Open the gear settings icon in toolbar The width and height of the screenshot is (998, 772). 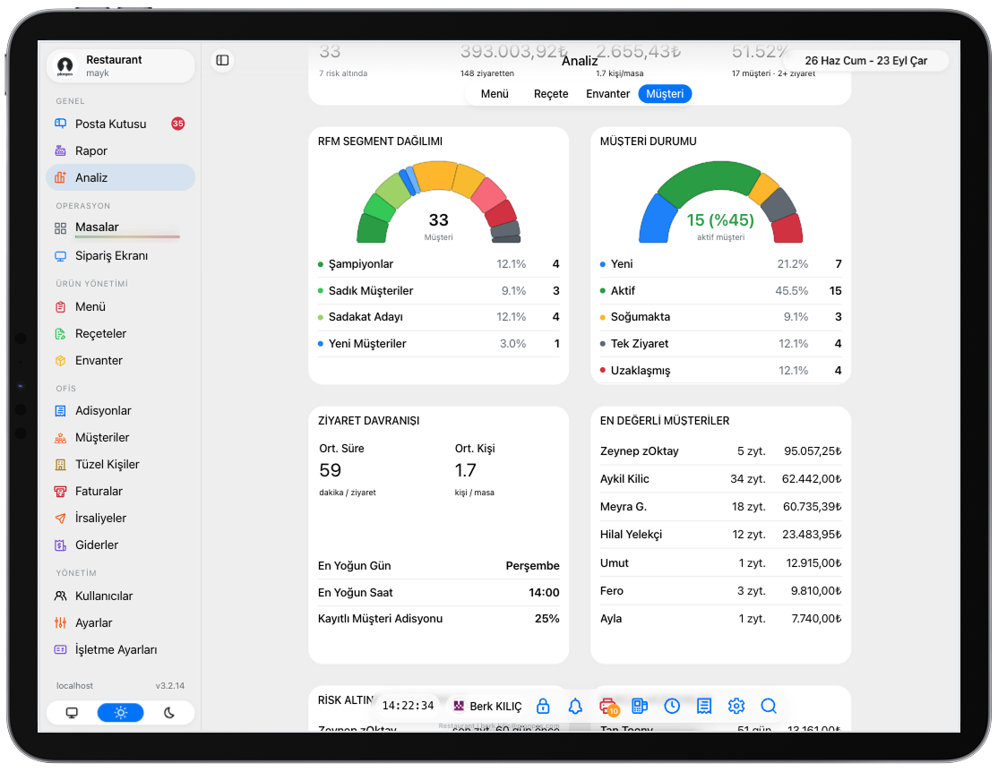tap(736, 706)
